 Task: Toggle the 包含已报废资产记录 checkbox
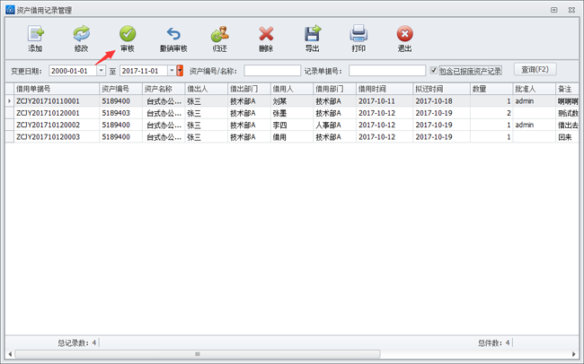point(434,71)
